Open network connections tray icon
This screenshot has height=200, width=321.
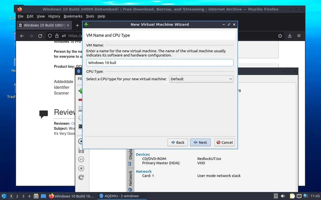pos(299,196)
